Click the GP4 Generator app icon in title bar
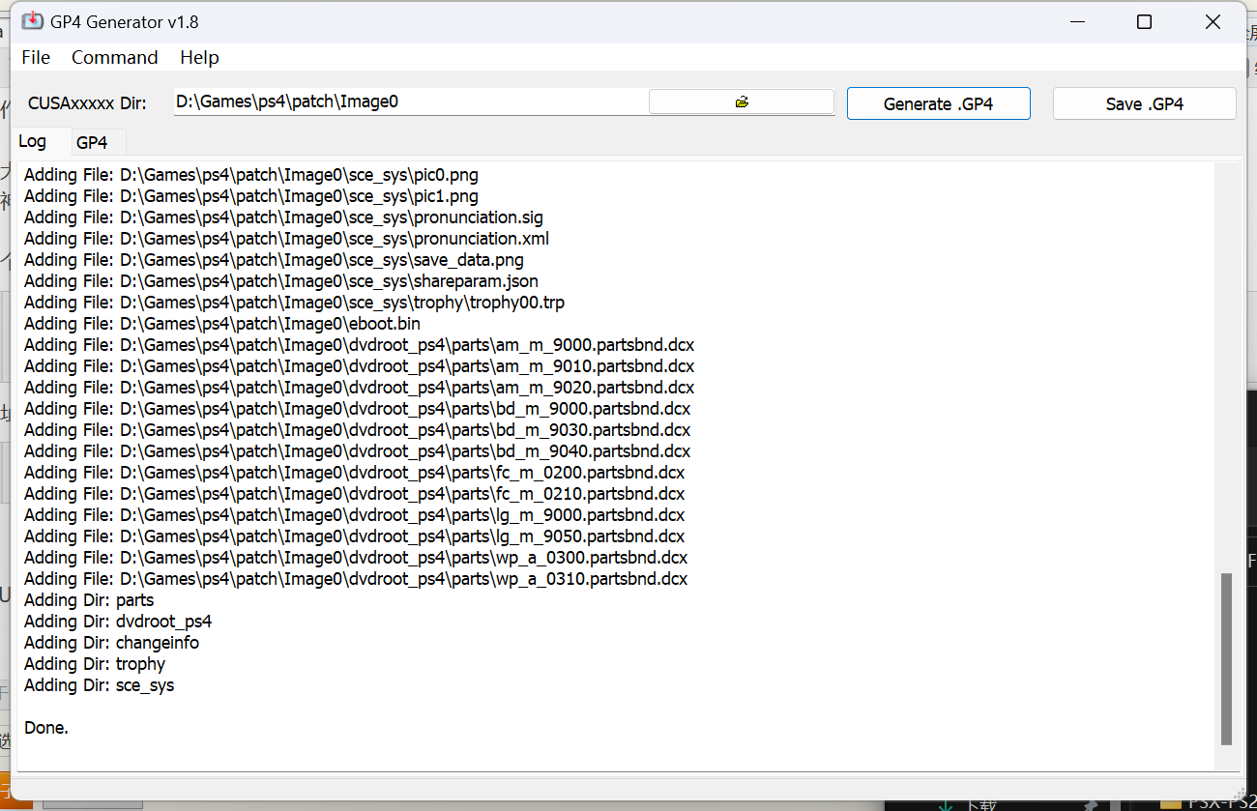Image resolution: width=1257 pixels, height=811 pixels. tap(33, 21)
